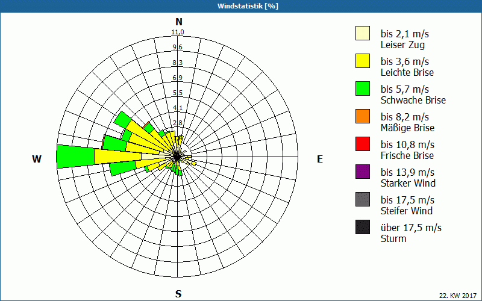Click the W compass label

37,159
